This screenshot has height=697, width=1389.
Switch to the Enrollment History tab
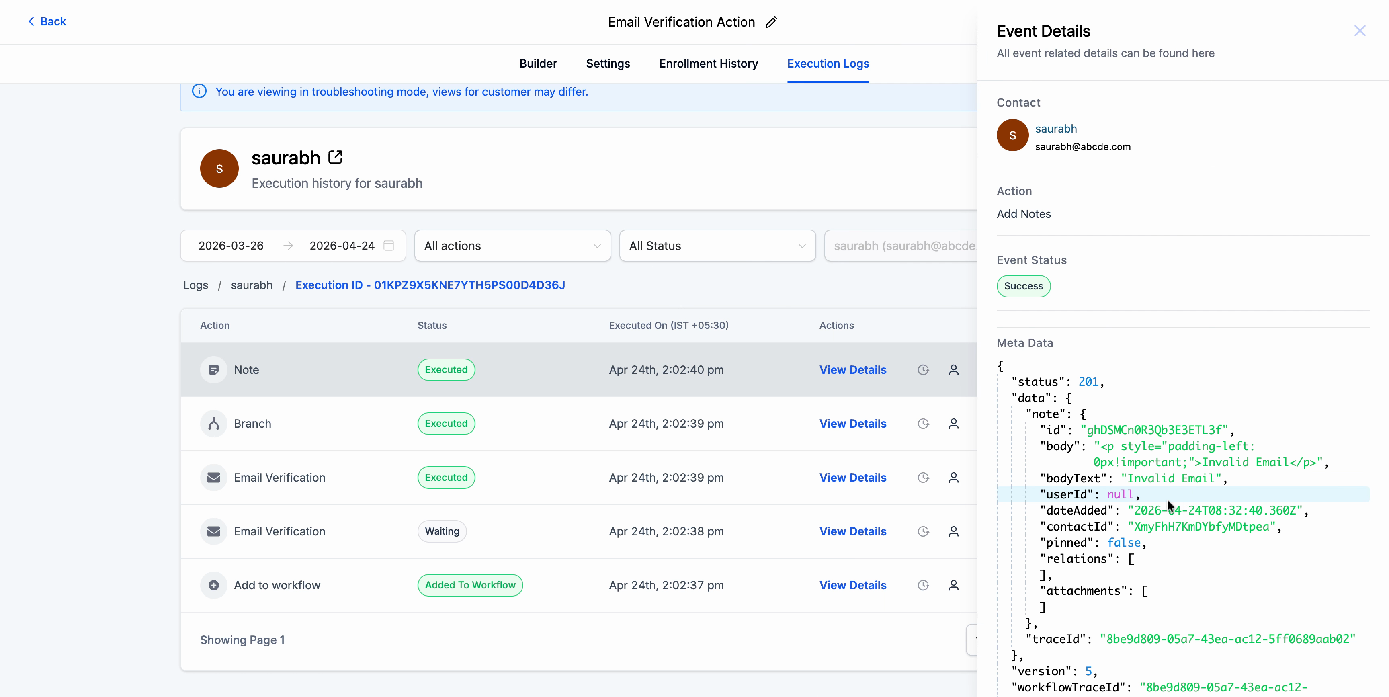708,64
